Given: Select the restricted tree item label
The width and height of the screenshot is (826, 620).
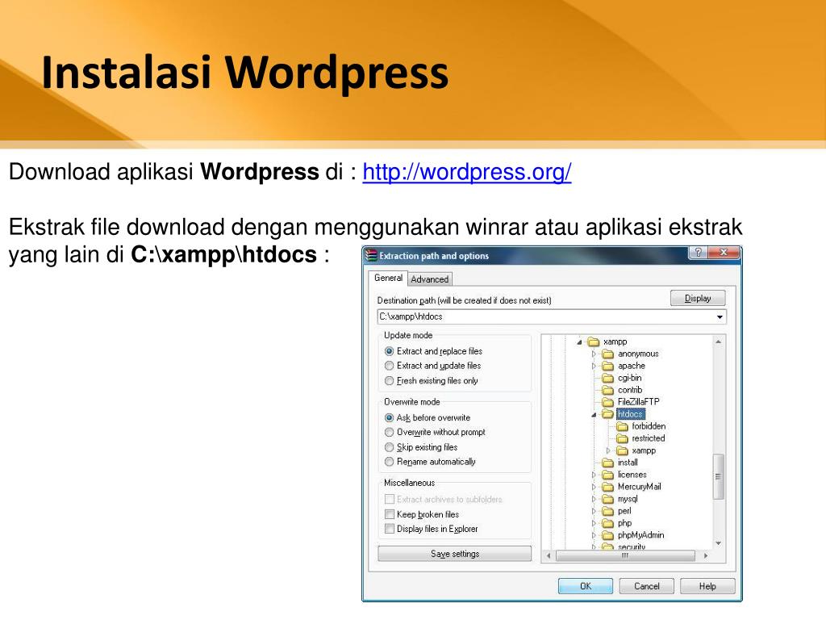Looking at the screenshot, I should pos(649,438).
